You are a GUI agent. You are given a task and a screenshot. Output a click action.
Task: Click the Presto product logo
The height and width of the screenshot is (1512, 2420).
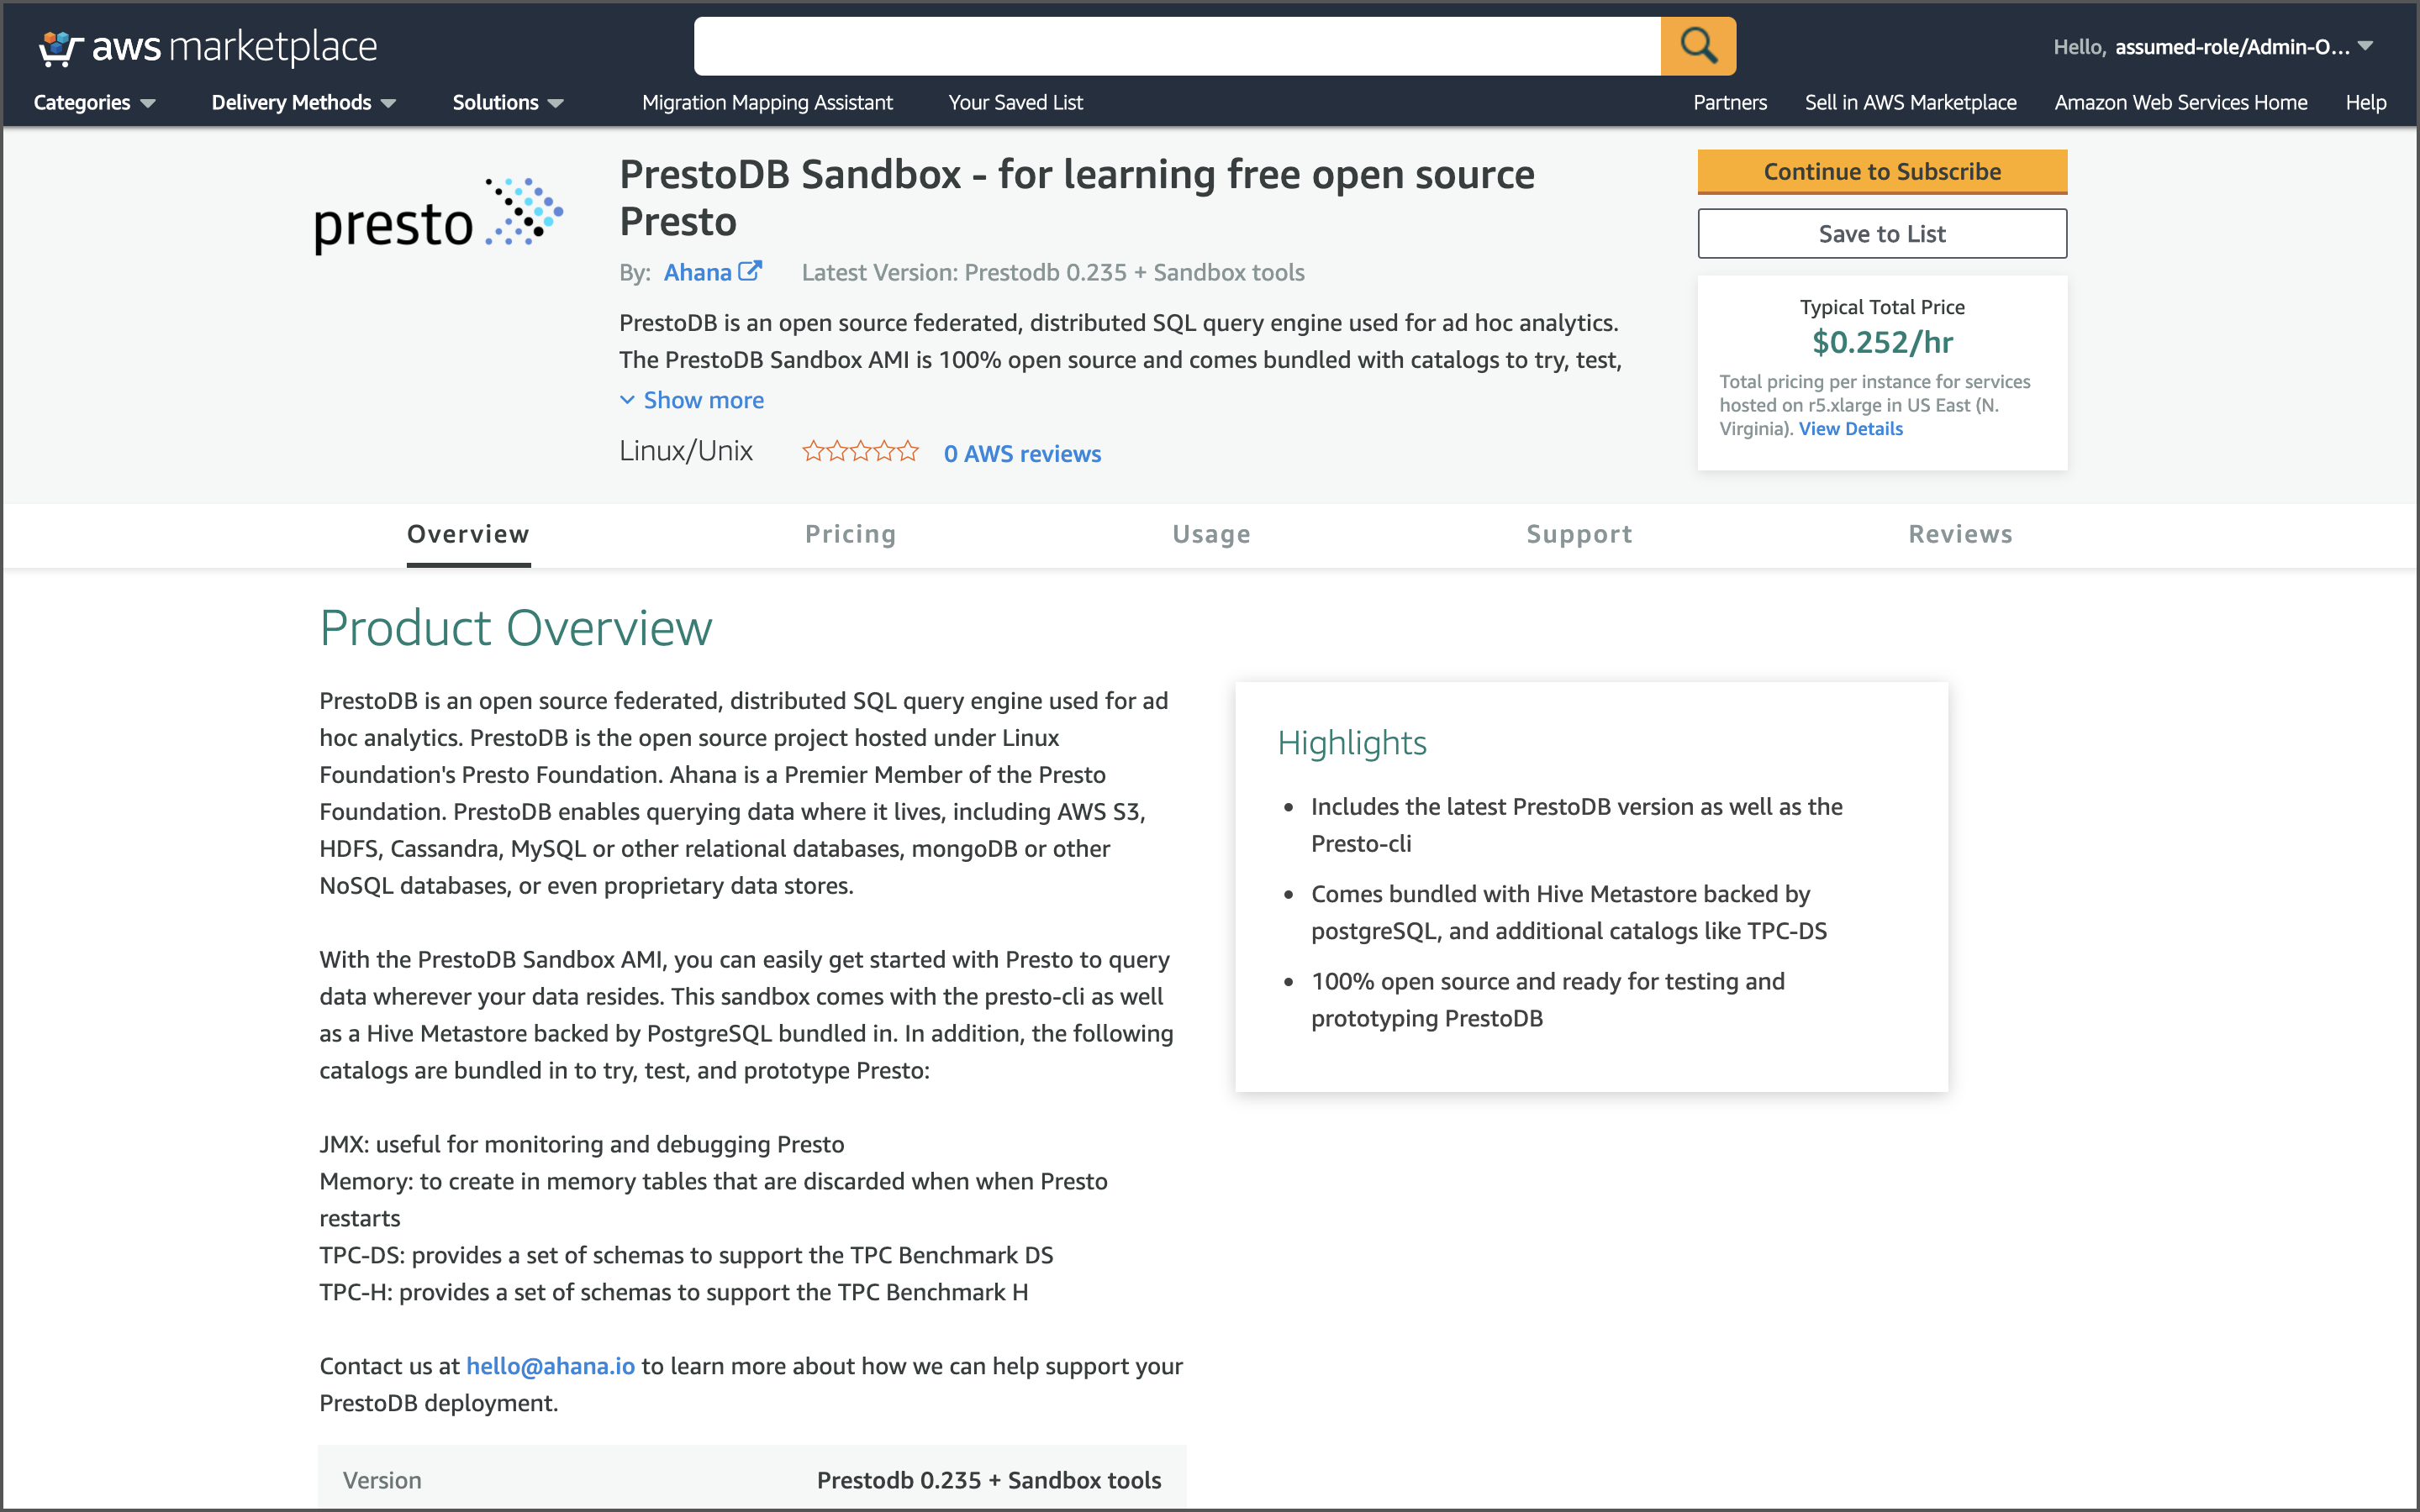click(437, 217)
